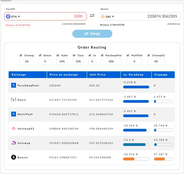Viewport: 184px width, 174px height.
Task: Click the UniswapV2 price 198004.440148744
Action: point(64,129)
